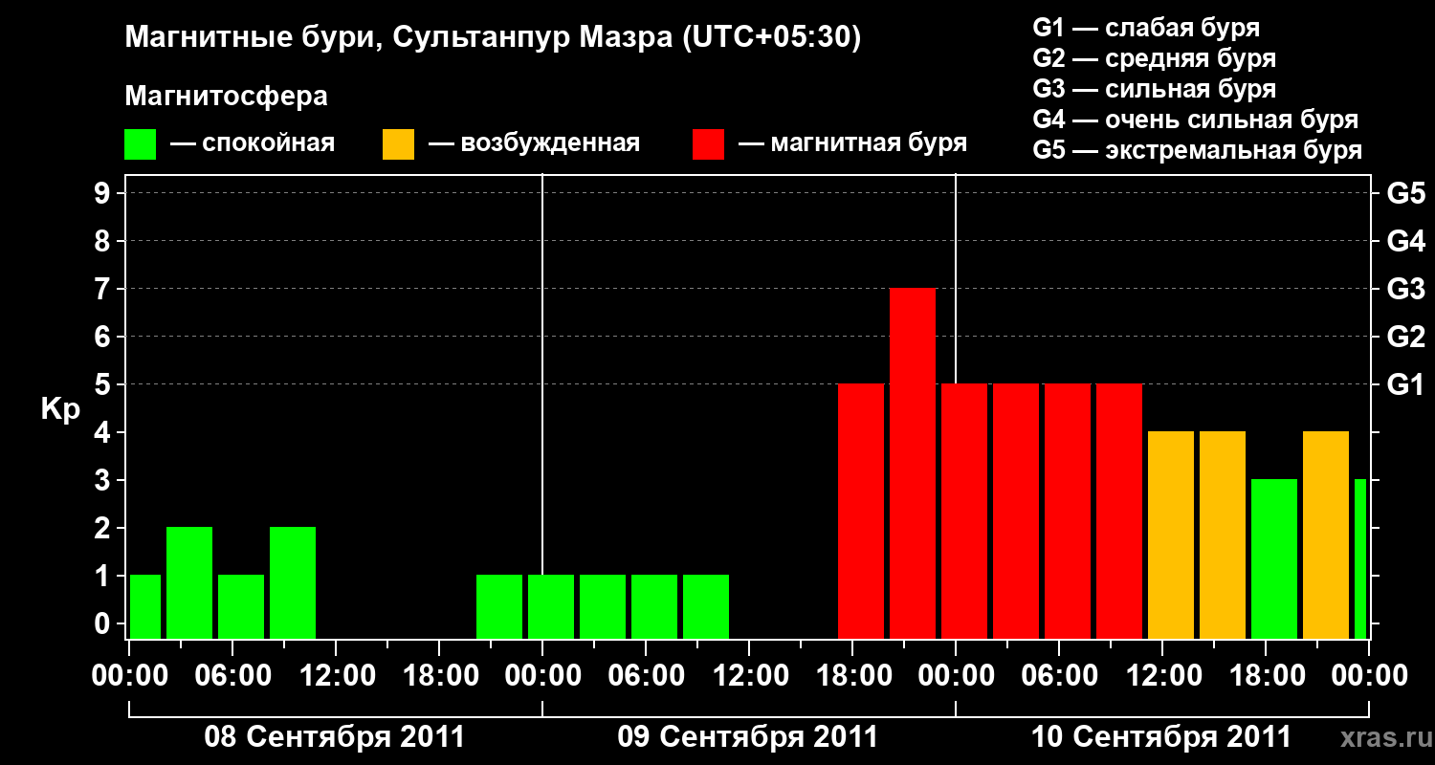Click legend line 'G2 — средняя буря'
The height and width of the screenshot is (765, 1435).
pos(1155,58)
